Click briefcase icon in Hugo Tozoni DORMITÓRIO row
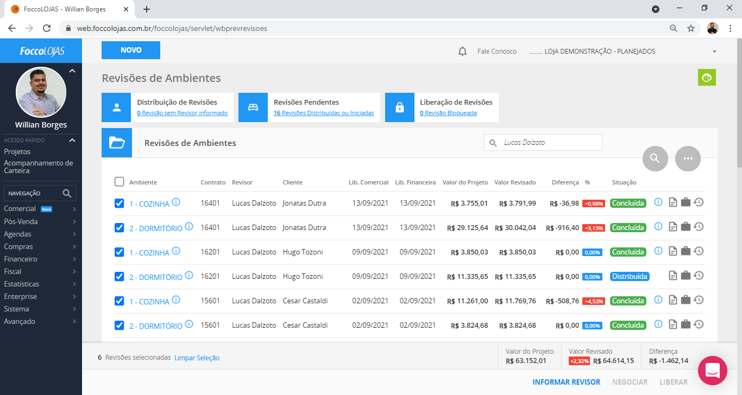742x395 pixels. click(x=686, y=276)
